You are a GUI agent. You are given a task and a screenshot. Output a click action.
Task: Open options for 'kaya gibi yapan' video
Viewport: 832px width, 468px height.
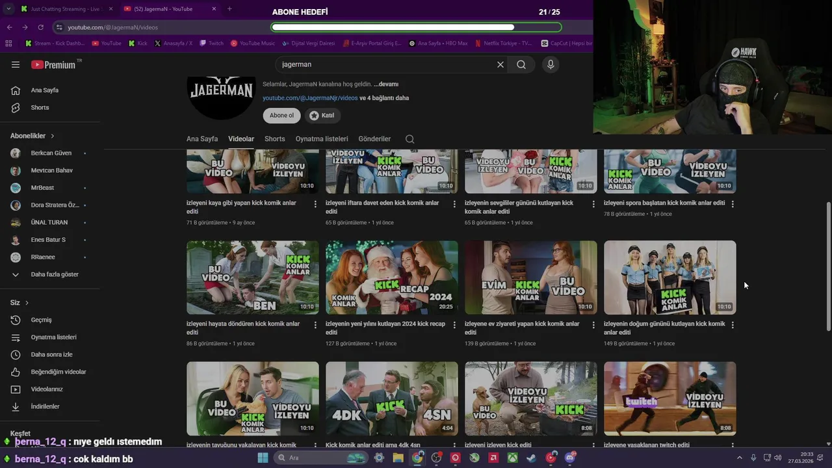click(x=315, y=204)
